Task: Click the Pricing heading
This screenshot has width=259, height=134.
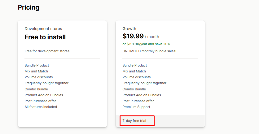Action: click(29, 8)
